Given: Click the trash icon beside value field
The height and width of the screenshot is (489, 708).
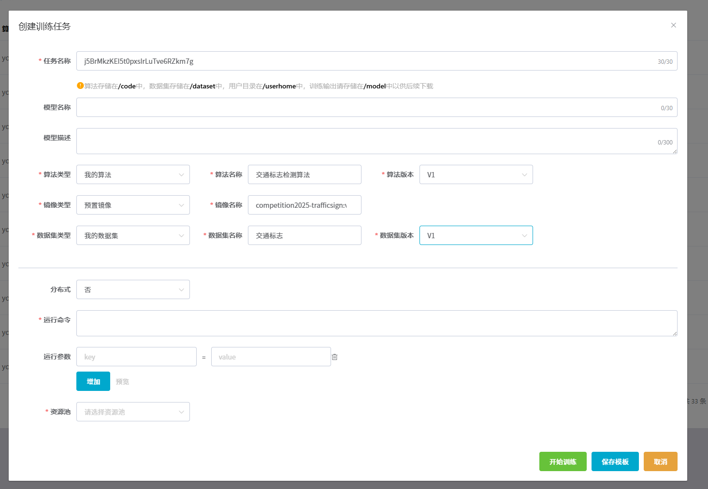Looking at the screenshot, I should coord(334,357).
